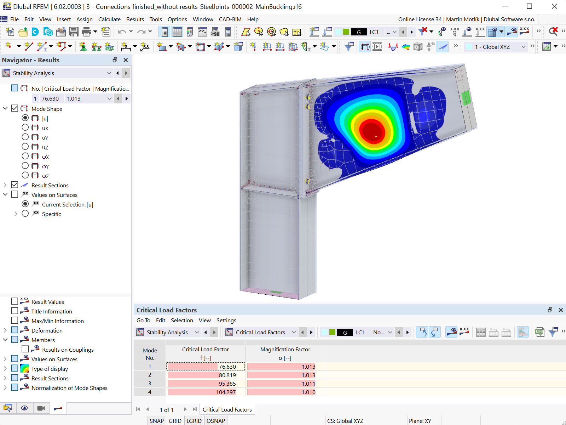The height and width of the screenshot is (425, 566).
Task: Toggle the OSNAP status bar button
Action: click(x=216, y=421)
